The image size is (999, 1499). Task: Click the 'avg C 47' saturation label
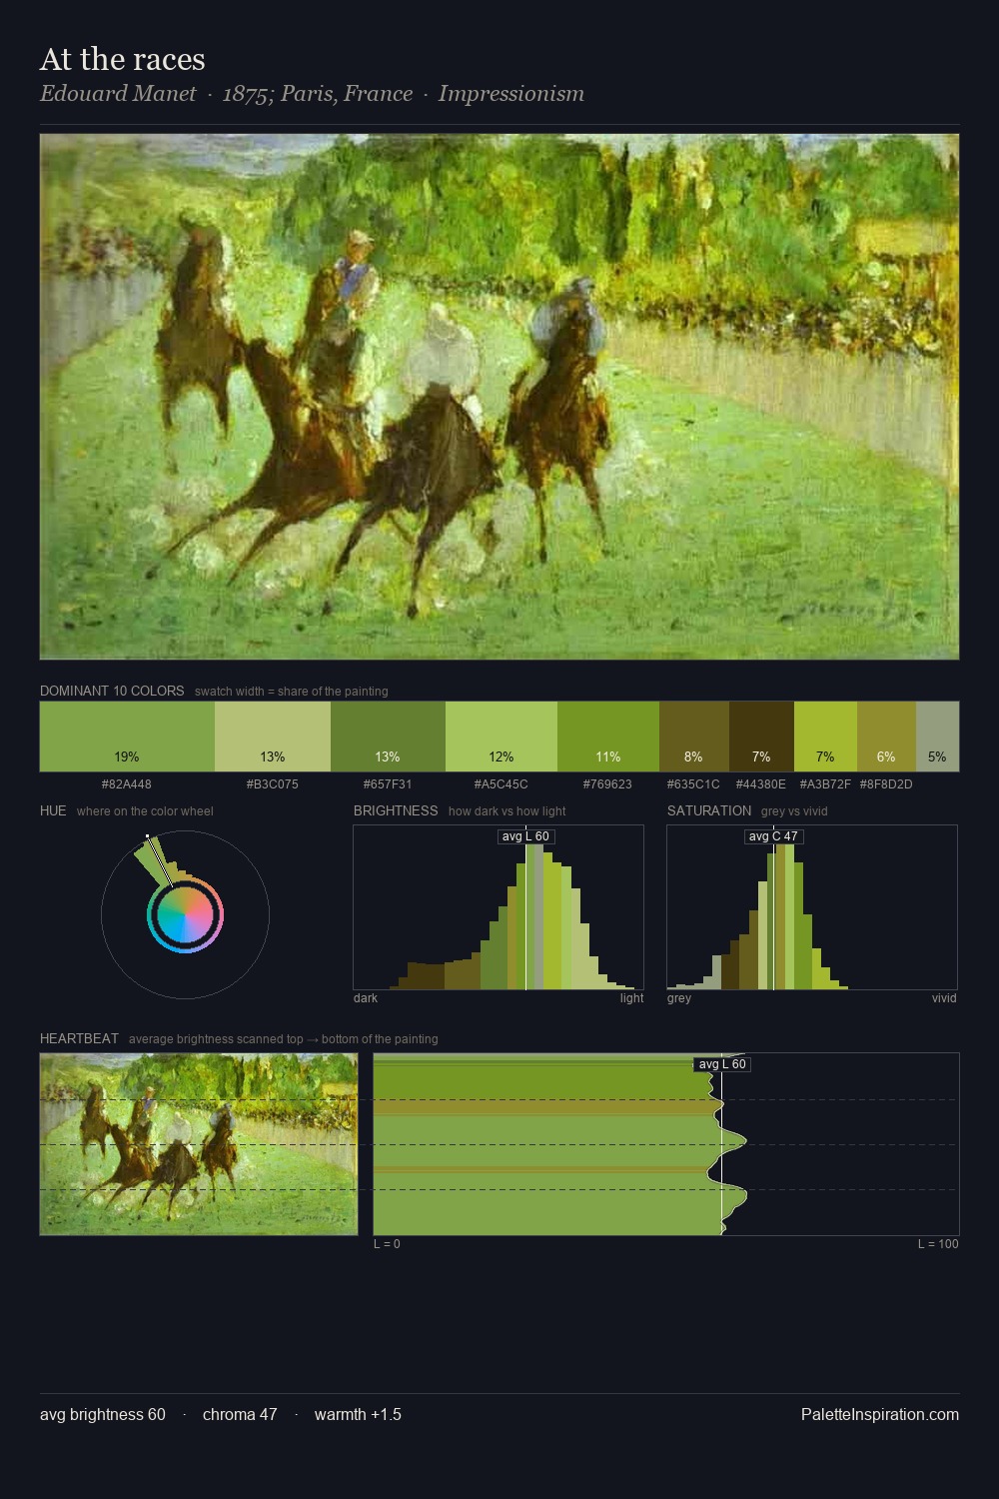pos(773,836)
